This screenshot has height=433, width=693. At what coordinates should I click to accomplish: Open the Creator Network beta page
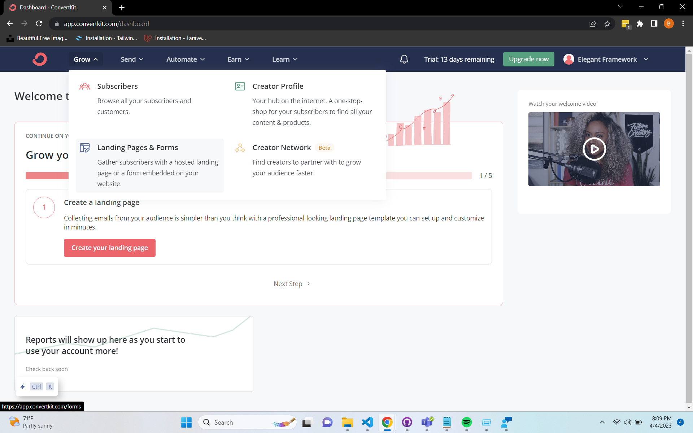pos(282,147)
